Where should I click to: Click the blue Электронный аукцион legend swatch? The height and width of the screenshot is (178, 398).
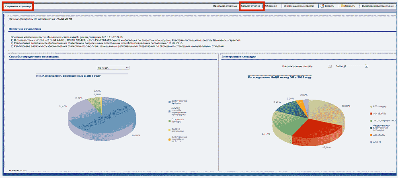click(x=169, y=101)
